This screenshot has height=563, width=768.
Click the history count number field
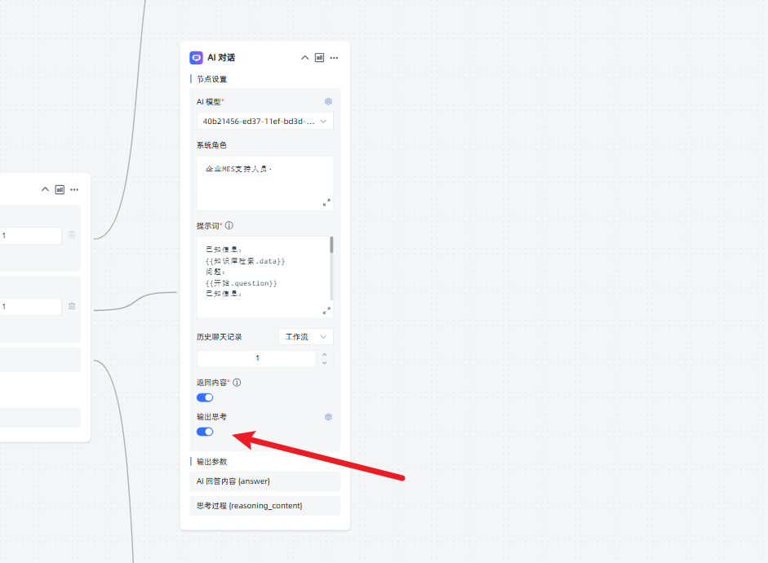point(256,358)
